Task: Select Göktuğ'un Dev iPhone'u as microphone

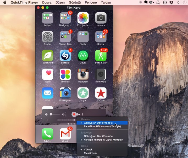Action: 102,136
